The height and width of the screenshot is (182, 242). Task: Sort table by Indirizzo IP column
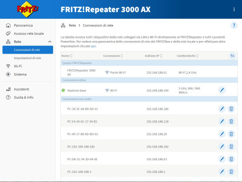pos(153,56)
